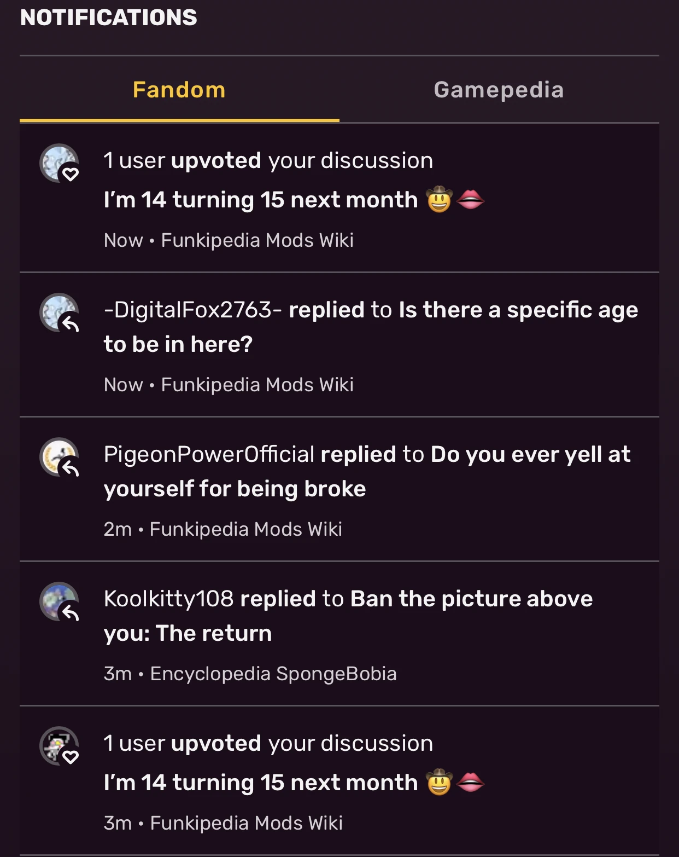Viewport: 679px width, 857px height.
Task: Click the heart upvote icon on first notification
Action: (x=70, y=176)
